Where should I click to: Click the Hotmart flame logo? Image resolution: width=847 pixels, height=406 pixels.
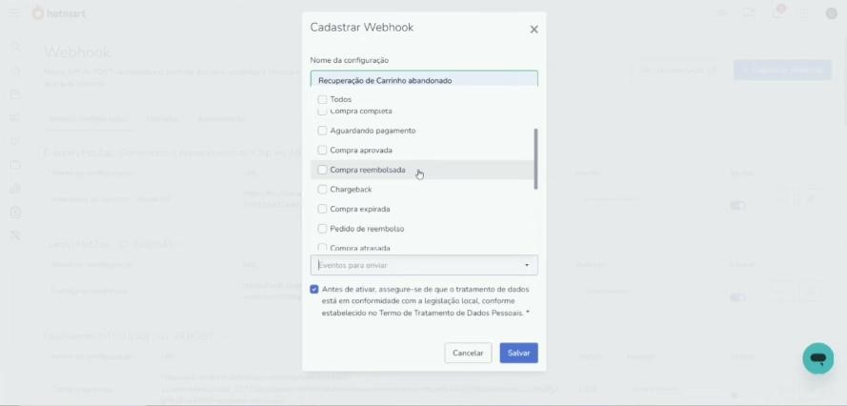pos(37,13)
